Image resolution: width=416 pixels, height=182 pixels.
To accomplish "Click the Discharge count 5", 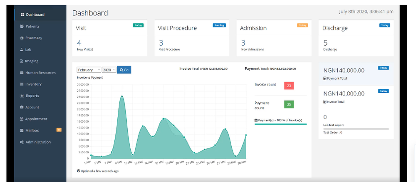I will tap(326, 43).
